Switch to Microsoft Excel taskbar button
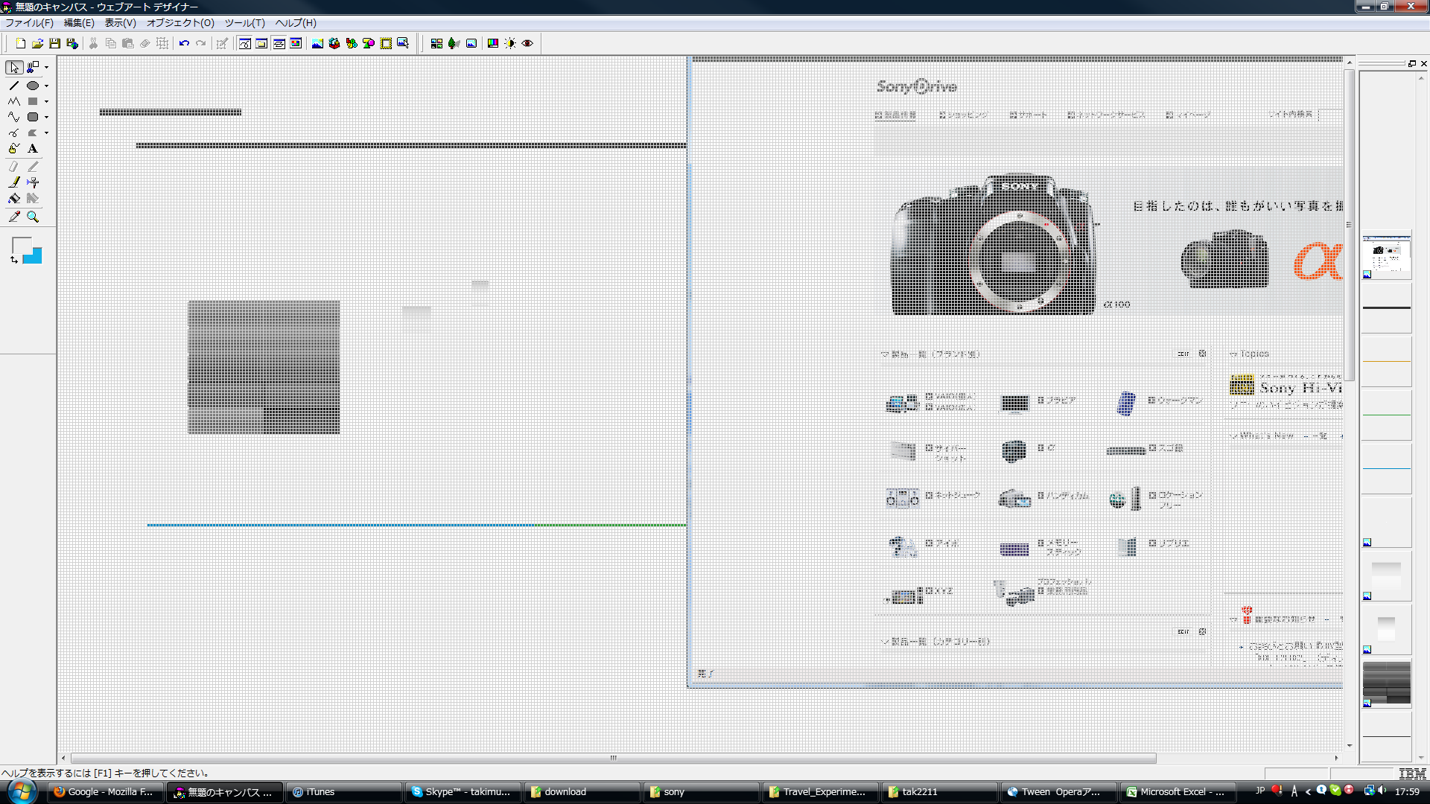1430x804 pixels. [x=1178, y=792]
